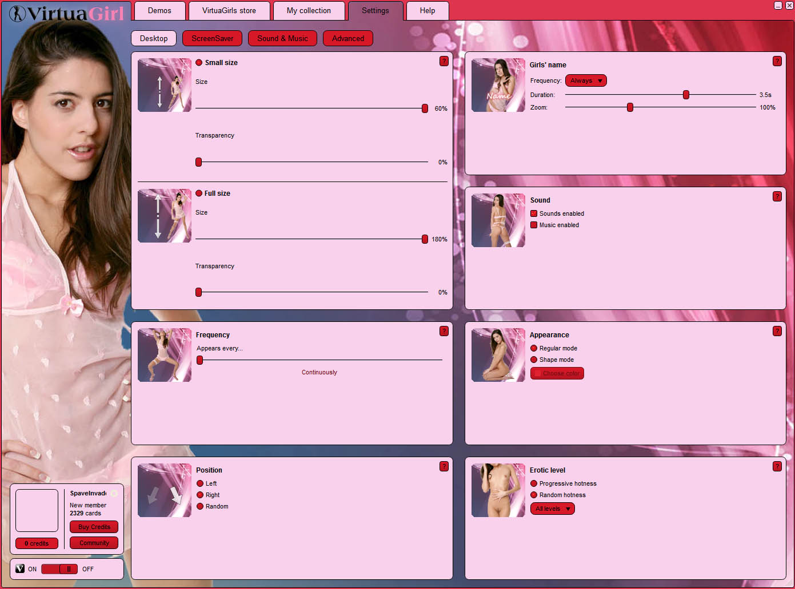Open the All levels dropdown
The width and height of the screenshot is (795, 589).
pos(552,509)
